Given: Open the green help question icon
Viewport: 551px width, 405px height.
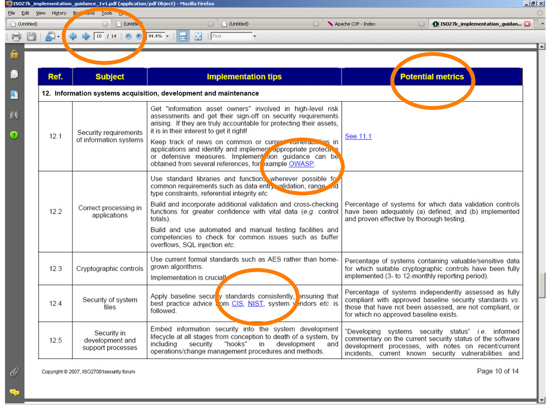Looking at the screenshot, I should [x=14, y=135].
